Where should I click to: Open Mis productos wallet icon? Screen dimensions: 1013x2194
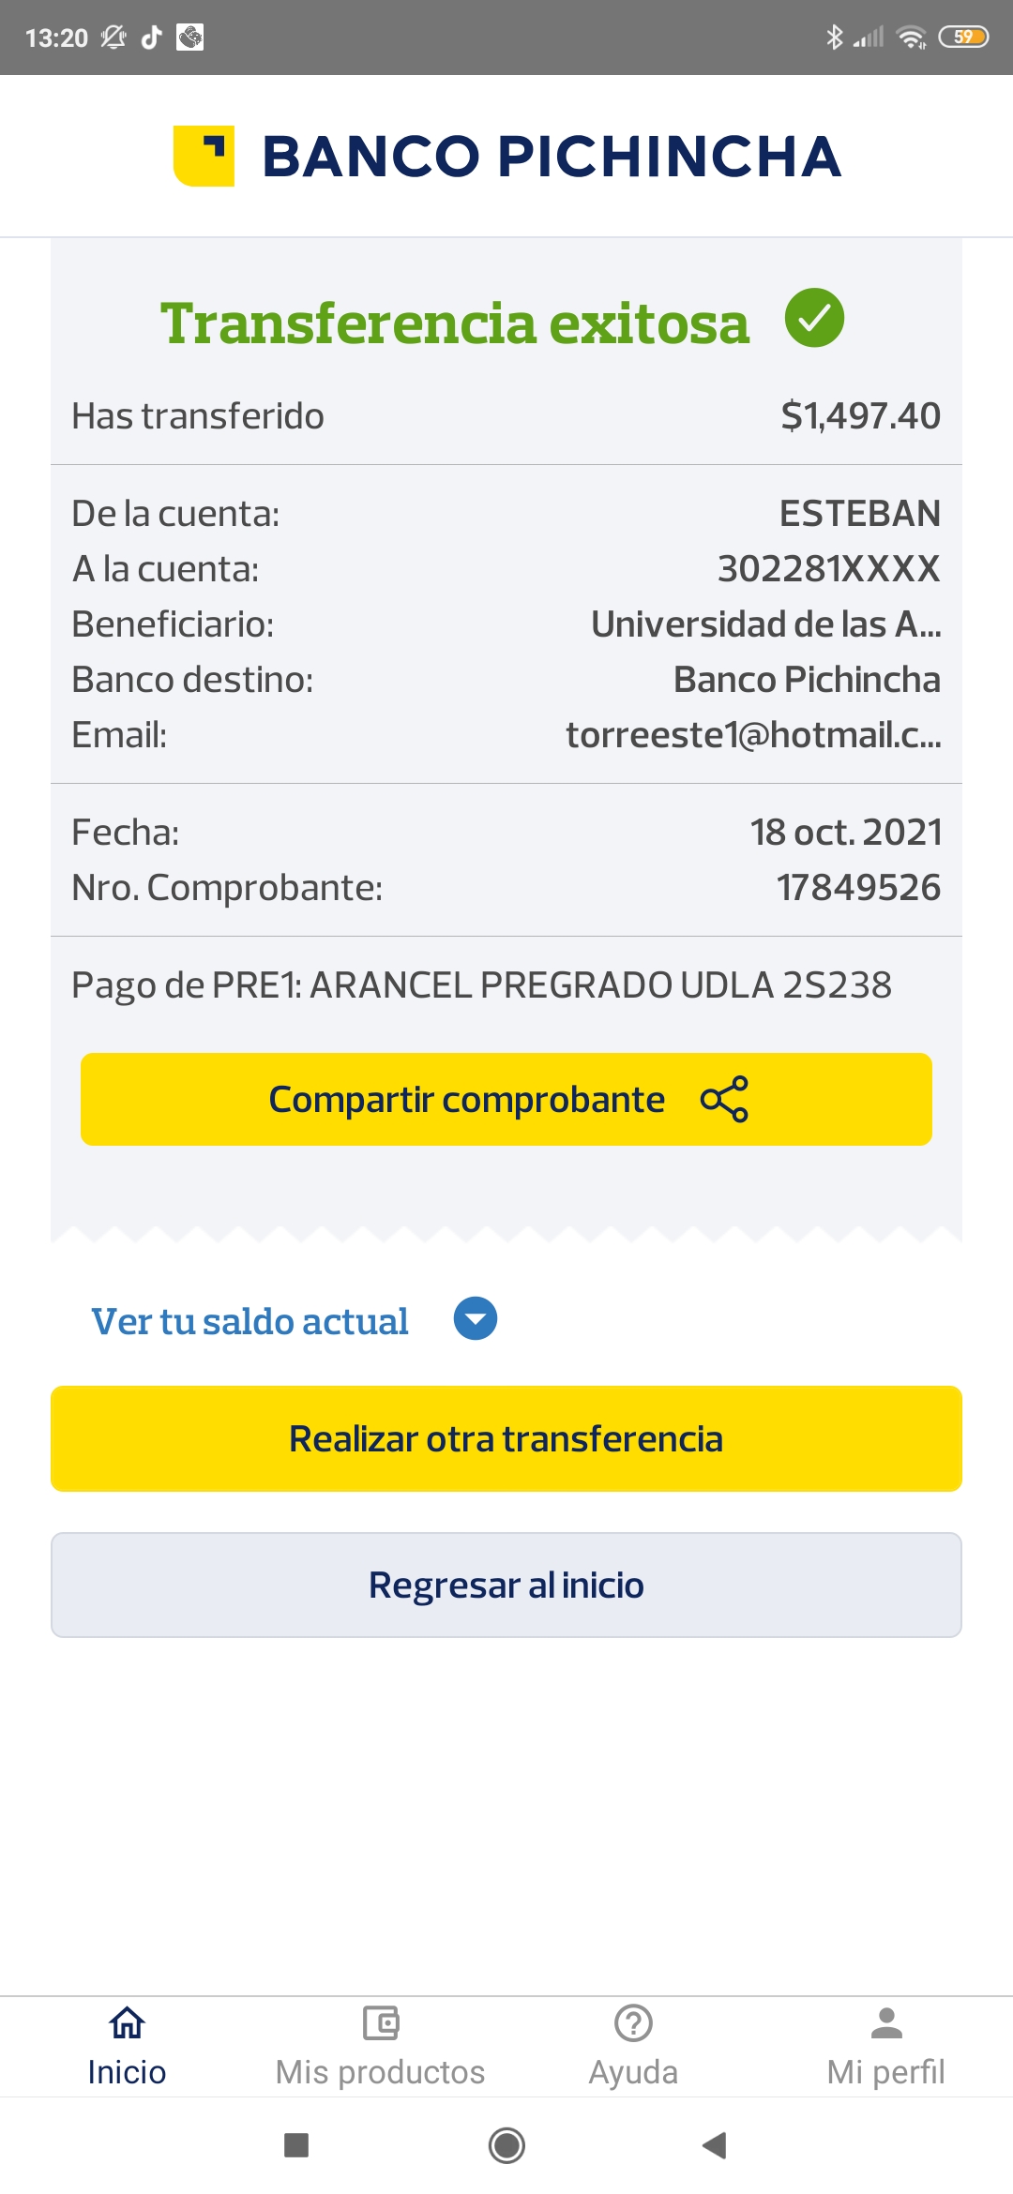point(380,2023)
